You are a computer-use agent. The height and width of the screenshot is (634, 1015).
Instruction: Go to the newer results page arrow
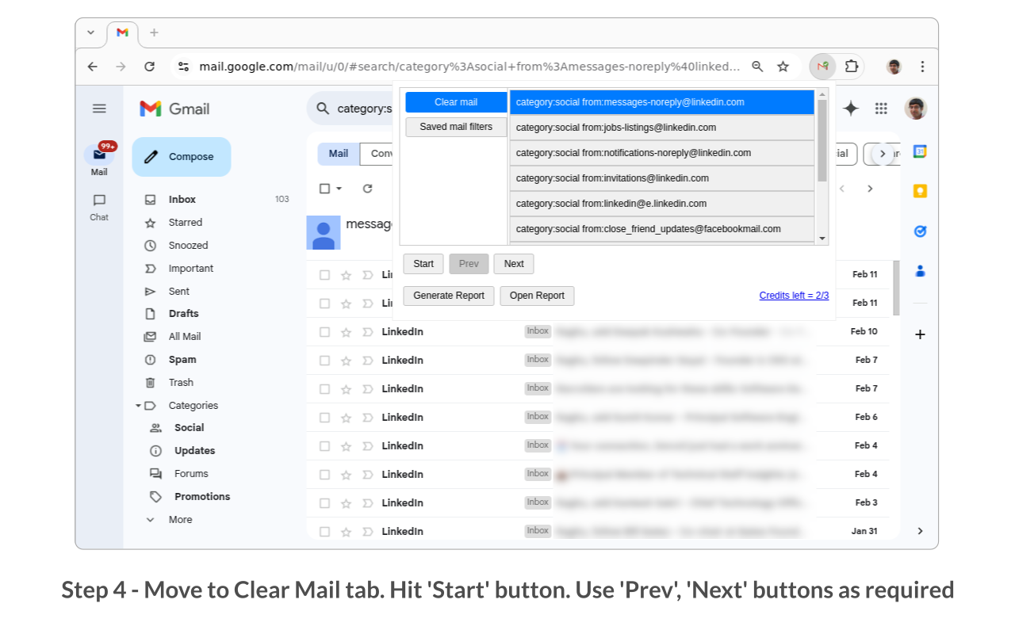842,189
